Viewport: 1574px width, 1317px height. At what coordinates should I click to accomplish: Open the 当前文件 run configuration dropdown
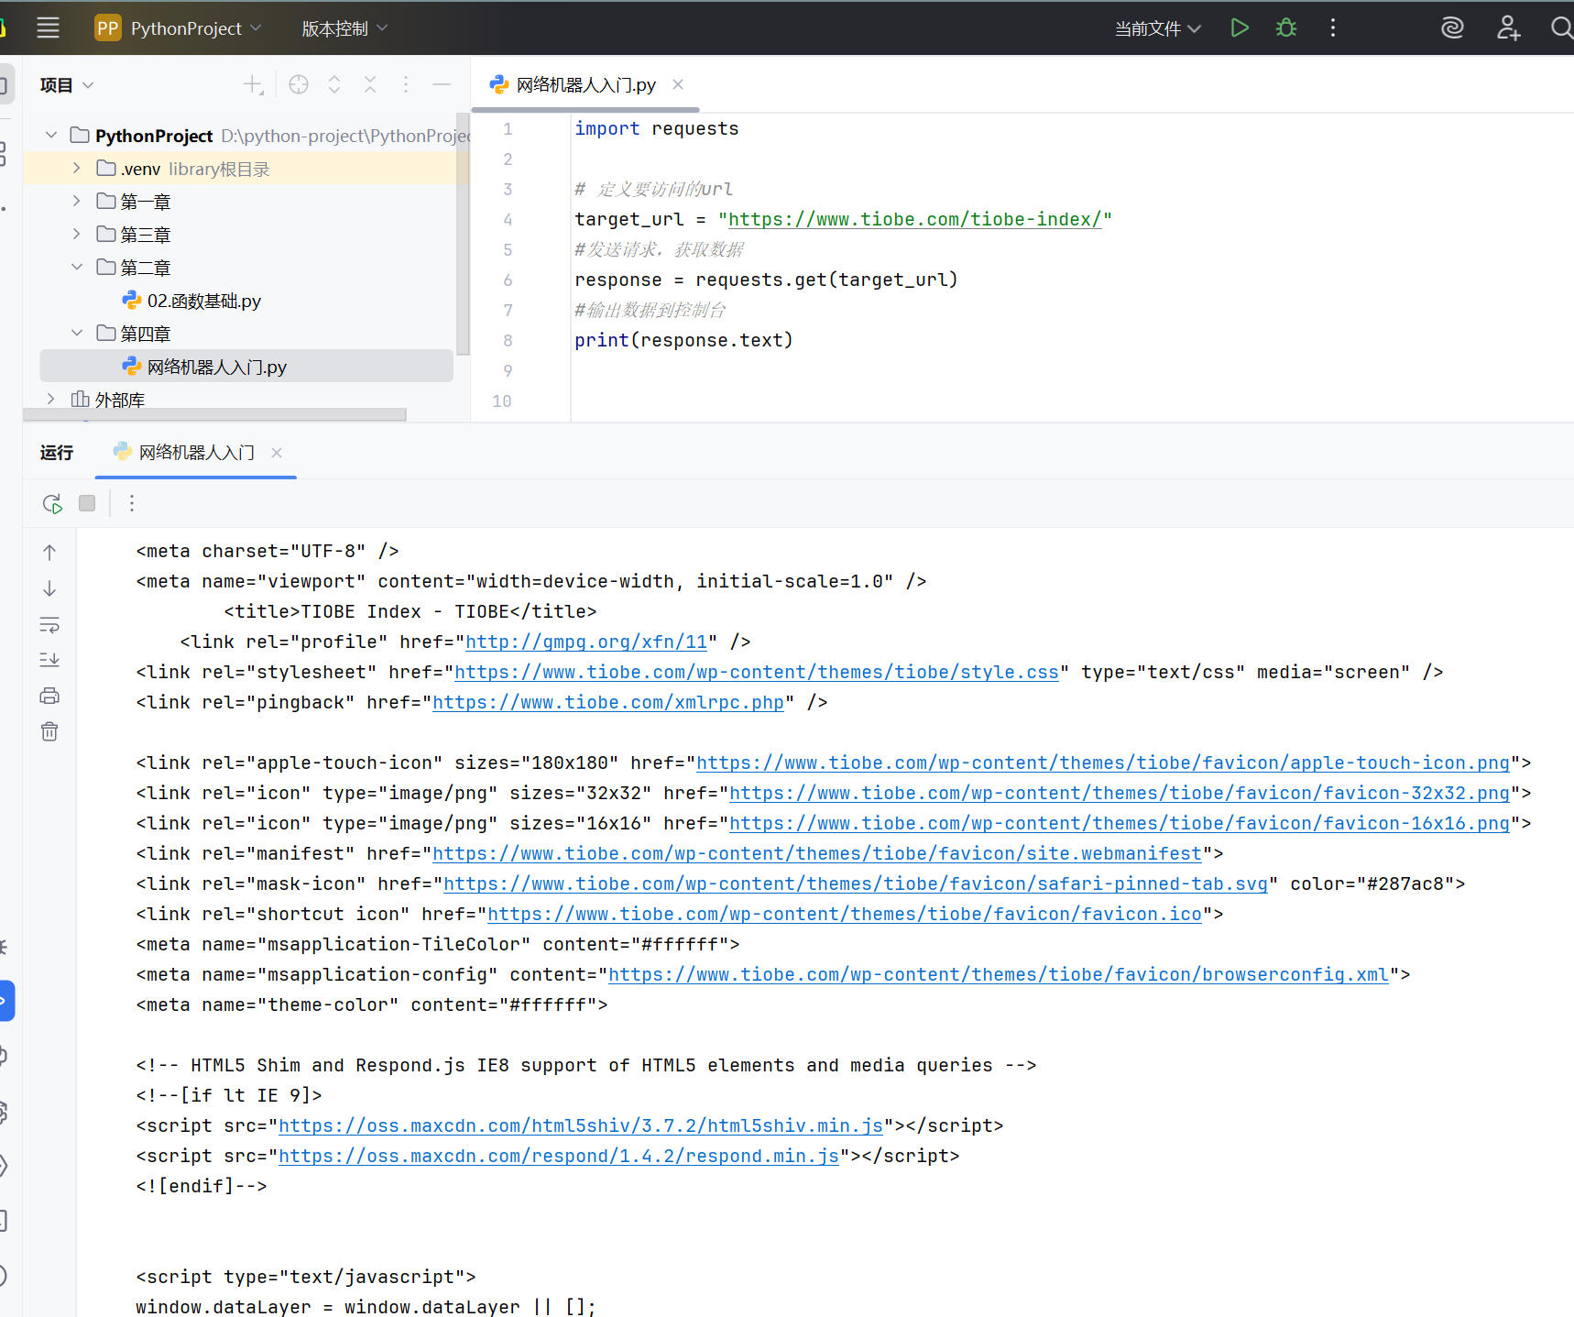(1158, 28)
